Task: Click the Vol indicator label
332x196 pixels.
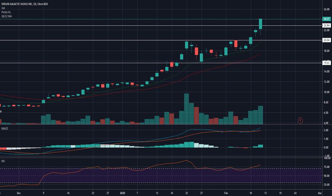Action: [x=3, y=8]
